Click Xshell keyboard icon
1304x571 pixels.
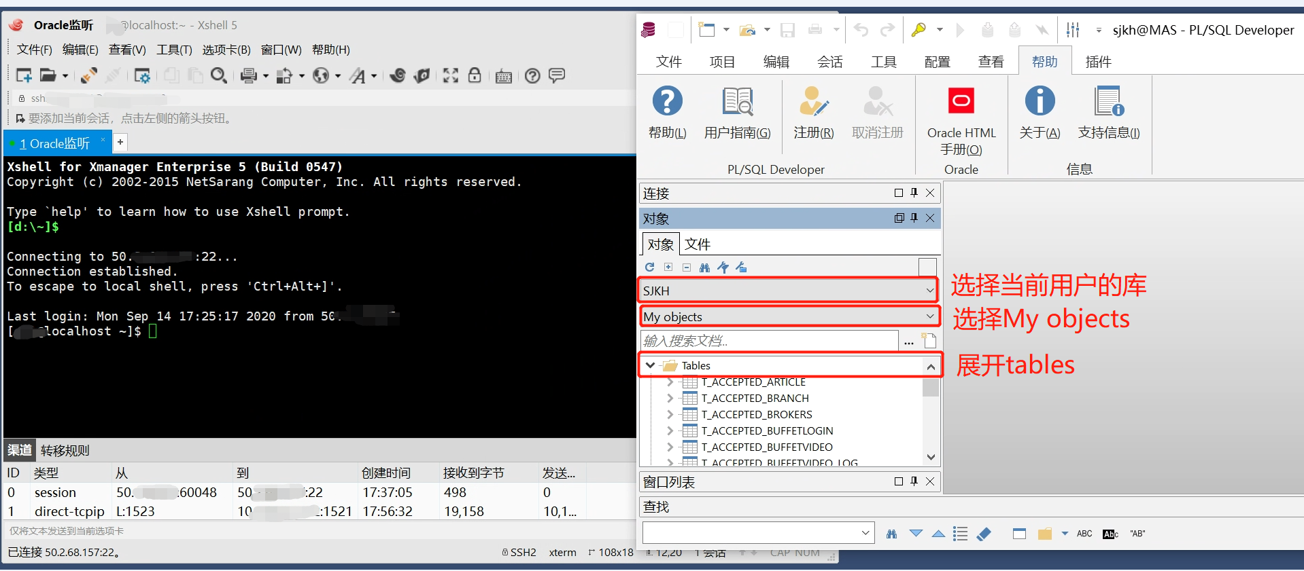coord(504,76)
